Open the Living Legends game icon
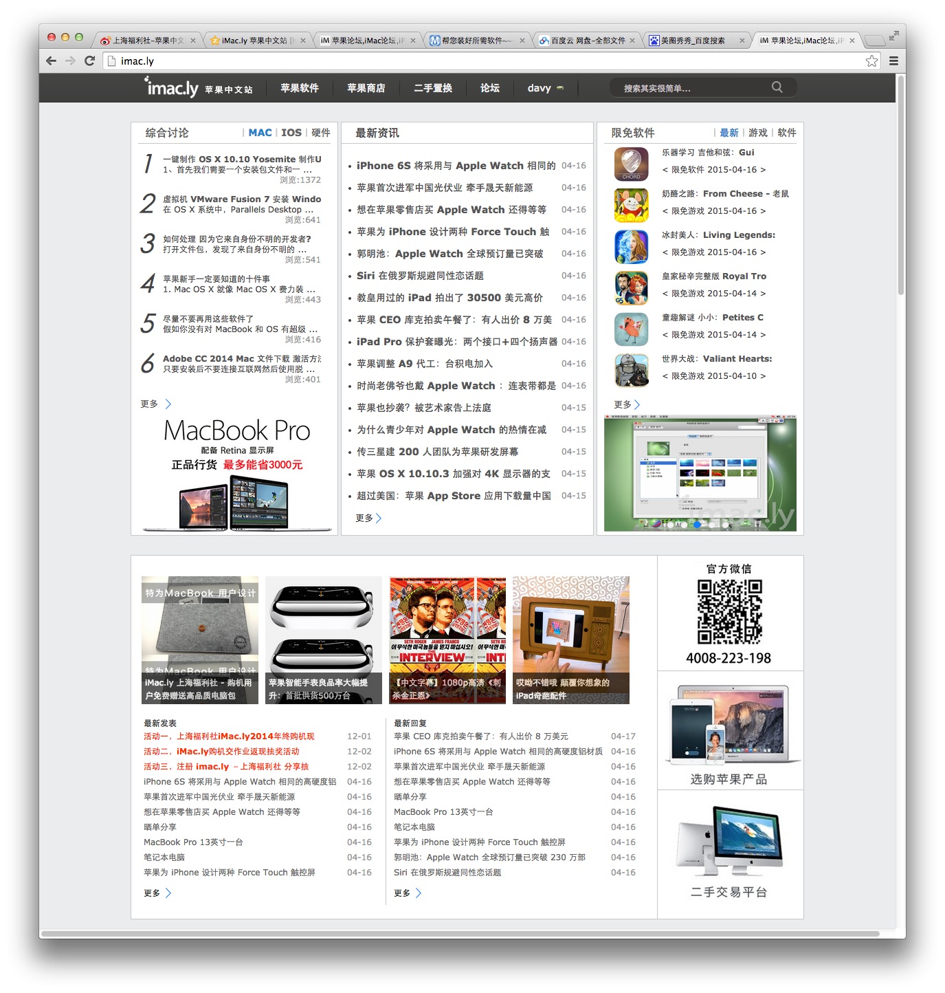Viewport: 945px width, 993px height. tap(631, 246)
